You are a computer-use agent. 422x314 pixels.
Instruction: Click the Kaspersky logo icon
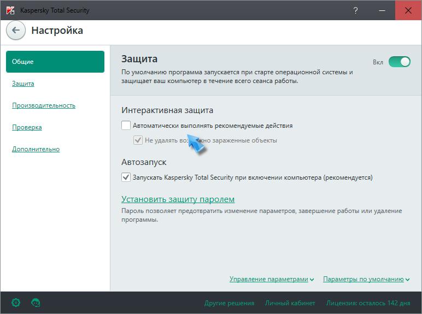click(x=10, y=10)
